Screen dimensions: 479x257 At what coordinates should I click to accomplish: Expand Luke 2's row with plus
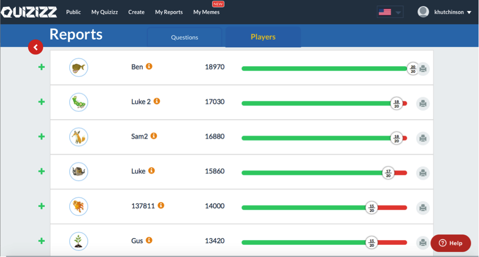(42, 102)
